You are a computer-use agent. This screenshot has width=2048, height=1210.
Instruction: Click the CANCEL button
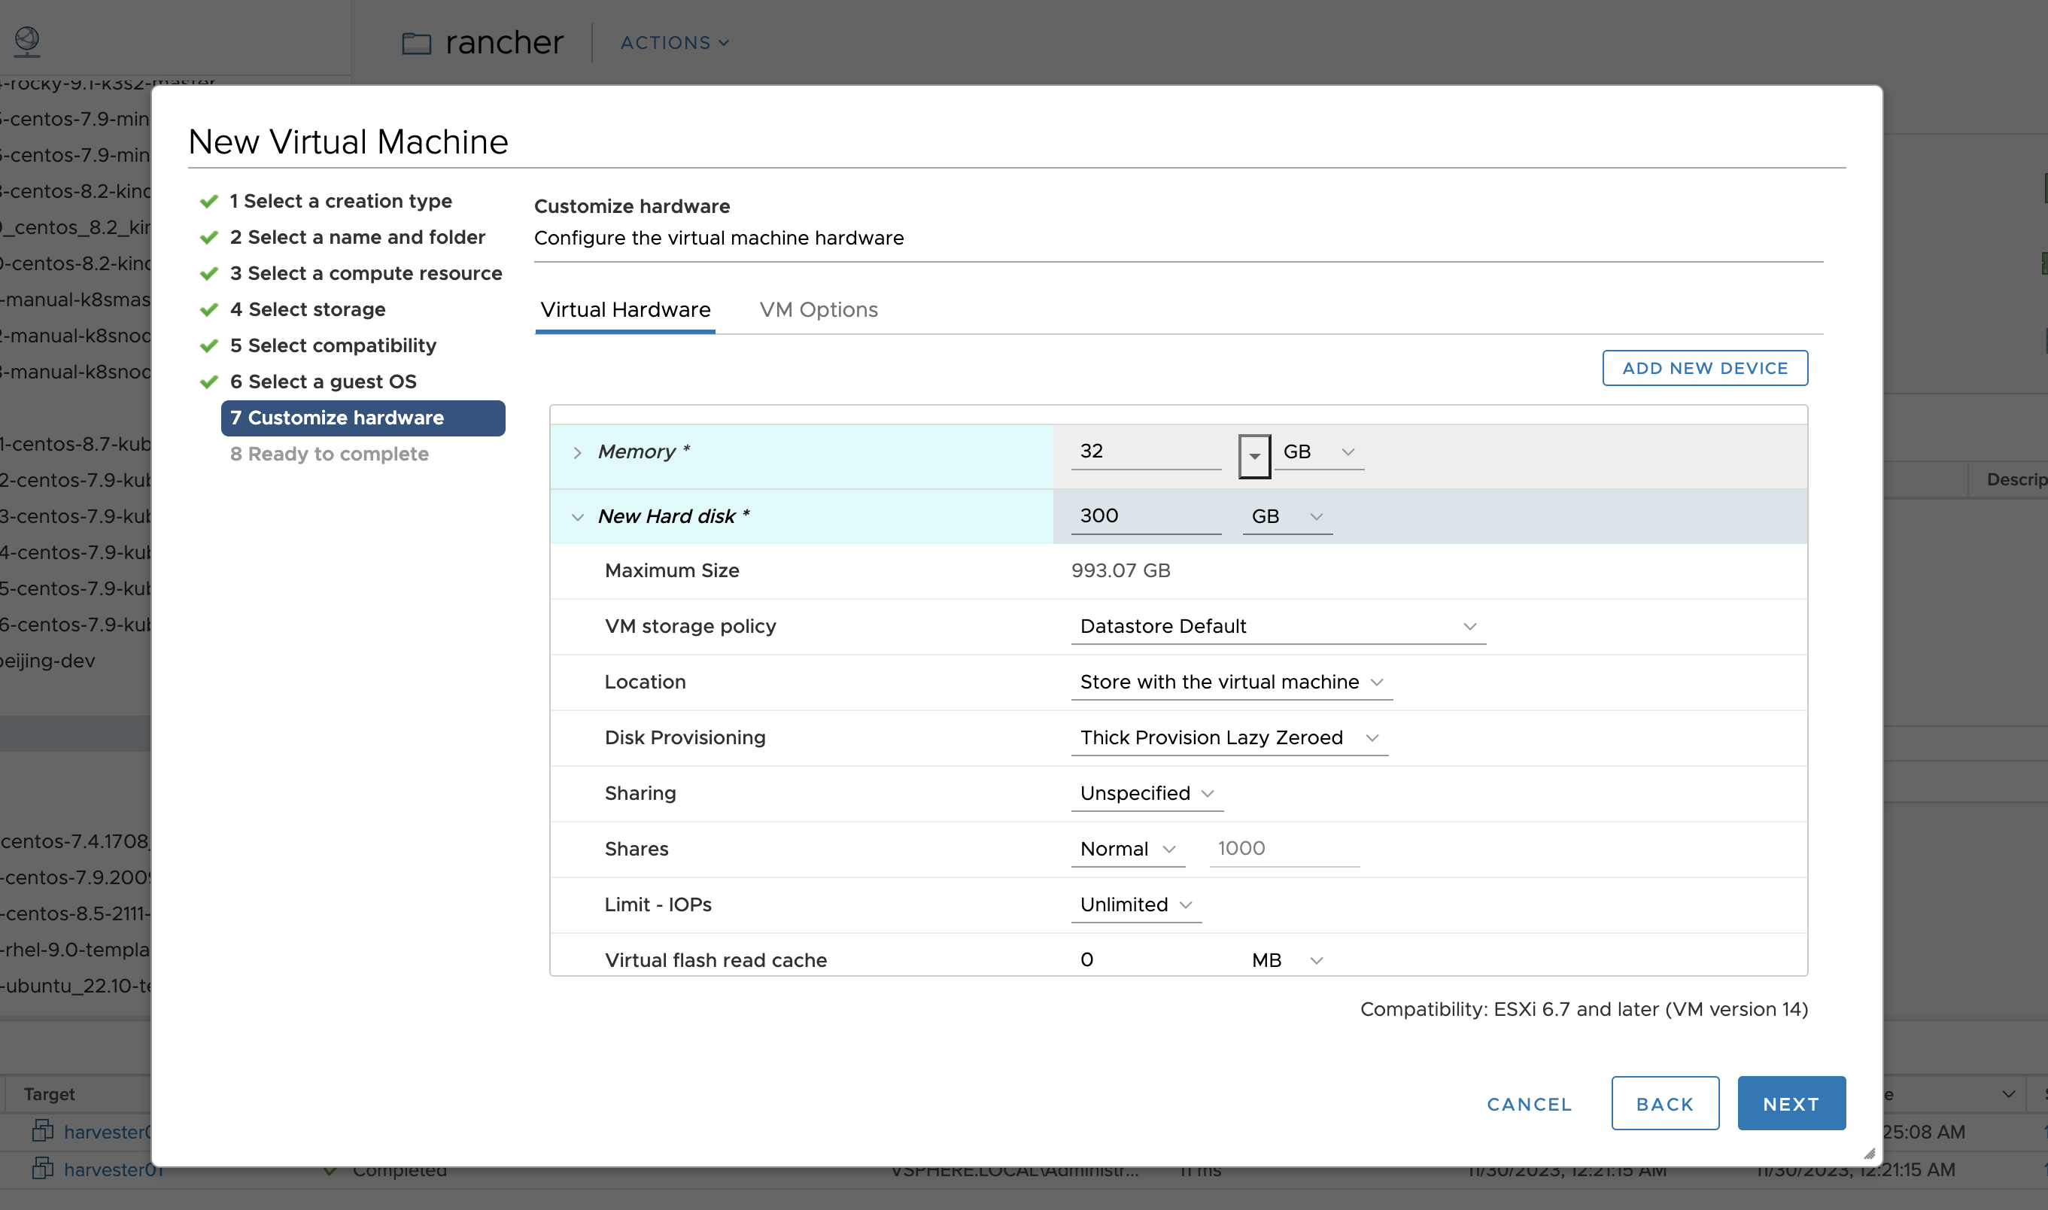pos(1529,1103)
